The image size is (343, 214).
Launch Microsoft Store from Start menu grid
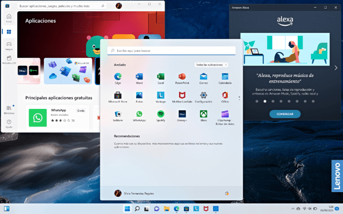[118, 97]
